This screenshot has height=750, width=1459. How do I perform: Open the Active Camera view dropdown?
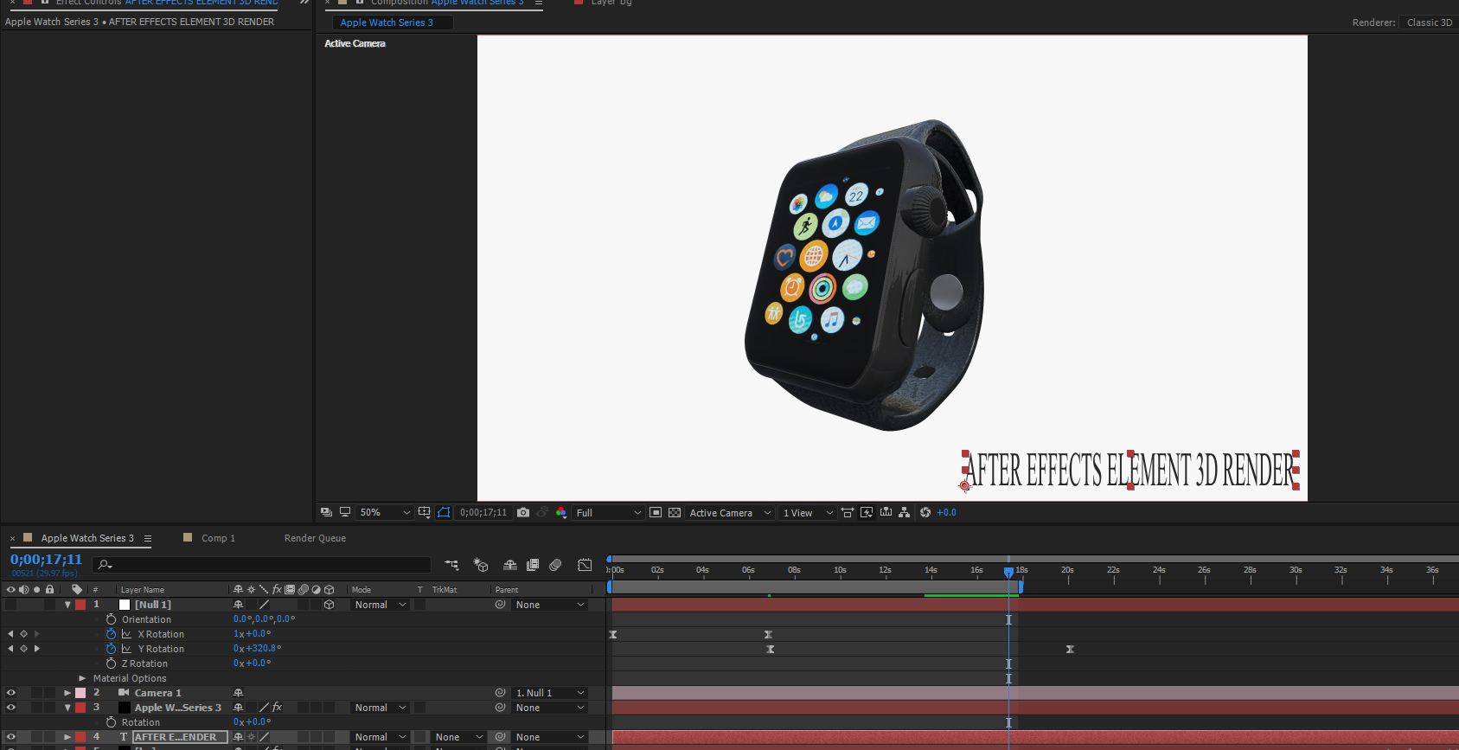click(730, 512)
